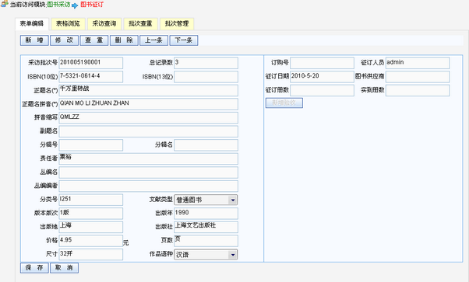
Task: Click the 查重 button
Action: coord(94,40)
